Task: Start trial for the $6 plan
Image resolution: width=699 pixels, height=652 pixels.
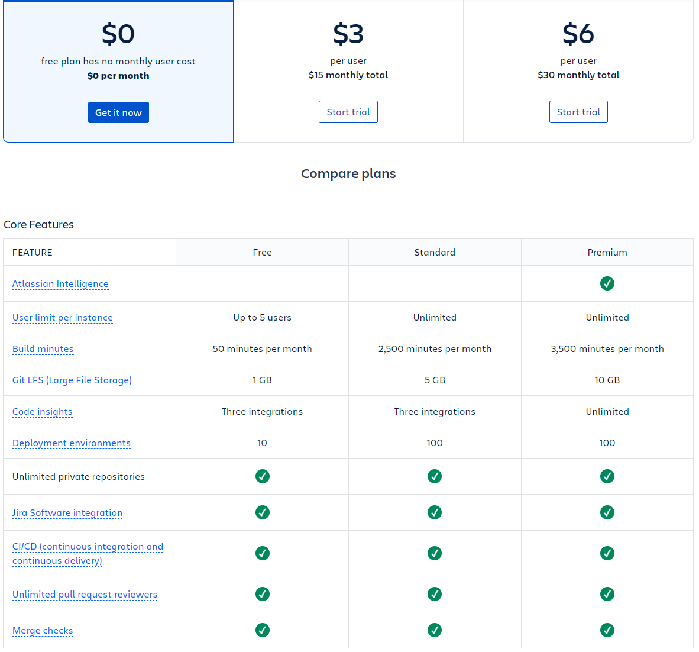Action: [578, 112]
